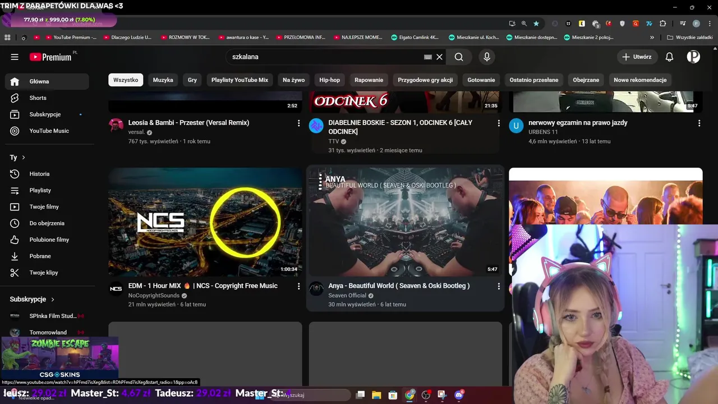Open TTV channel avatar

[316, 125]
